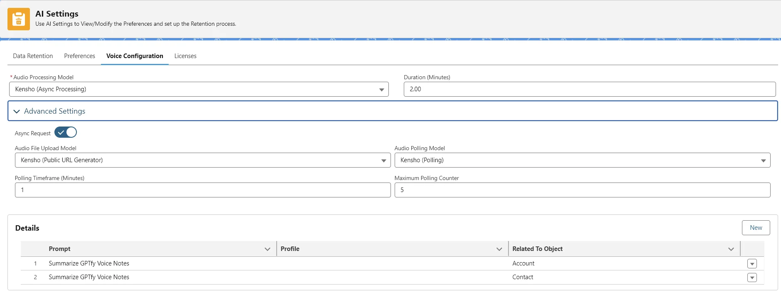Click the Duration (Minutes) input field
Viewport: 781px width, 297px height.
coord(589,89)
